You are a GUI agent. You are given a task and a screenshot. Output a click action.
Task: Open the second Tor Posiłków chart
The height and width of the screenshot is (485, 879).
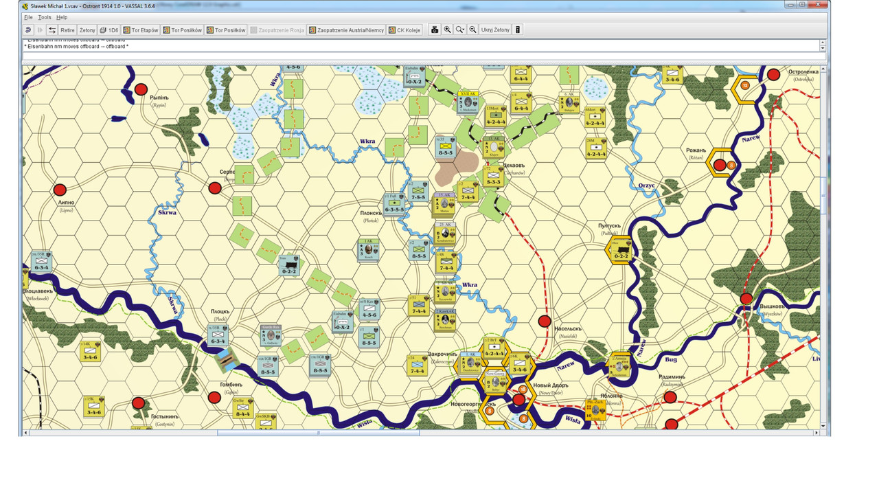coord(226,30)
